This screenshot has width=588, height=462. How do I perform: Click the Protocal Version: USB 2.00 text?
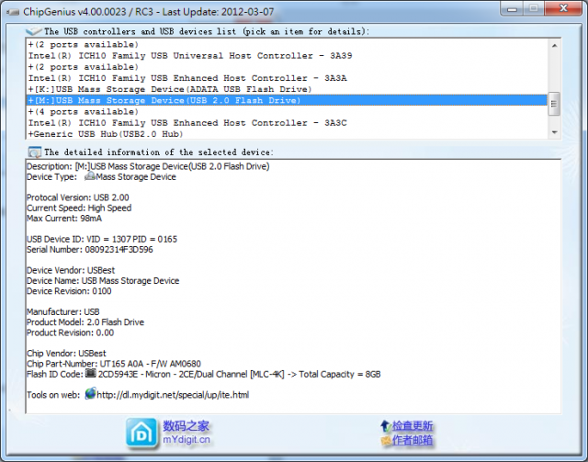(77, 197)
